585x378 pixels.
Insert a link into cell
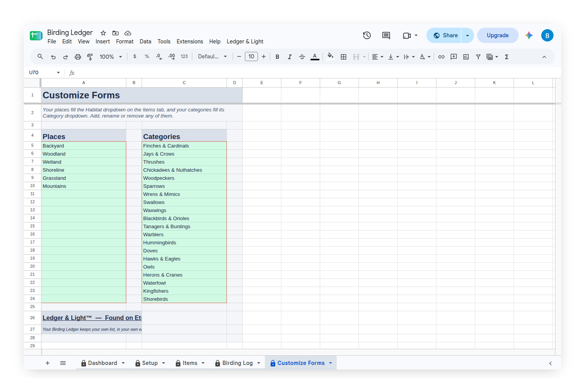pyautogui.click(x=441, y=57)
